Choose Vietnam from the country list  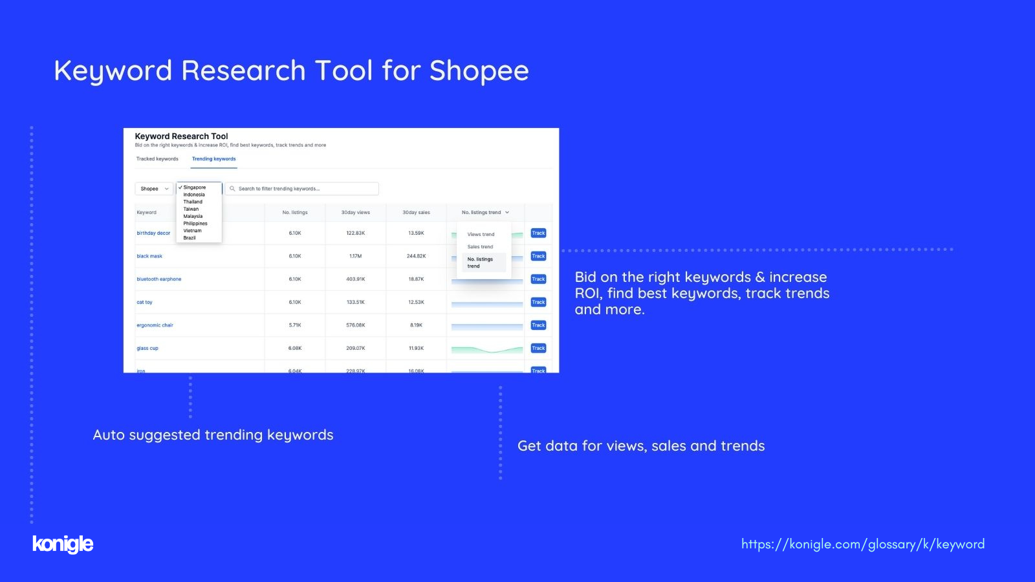tap(192, 230)
